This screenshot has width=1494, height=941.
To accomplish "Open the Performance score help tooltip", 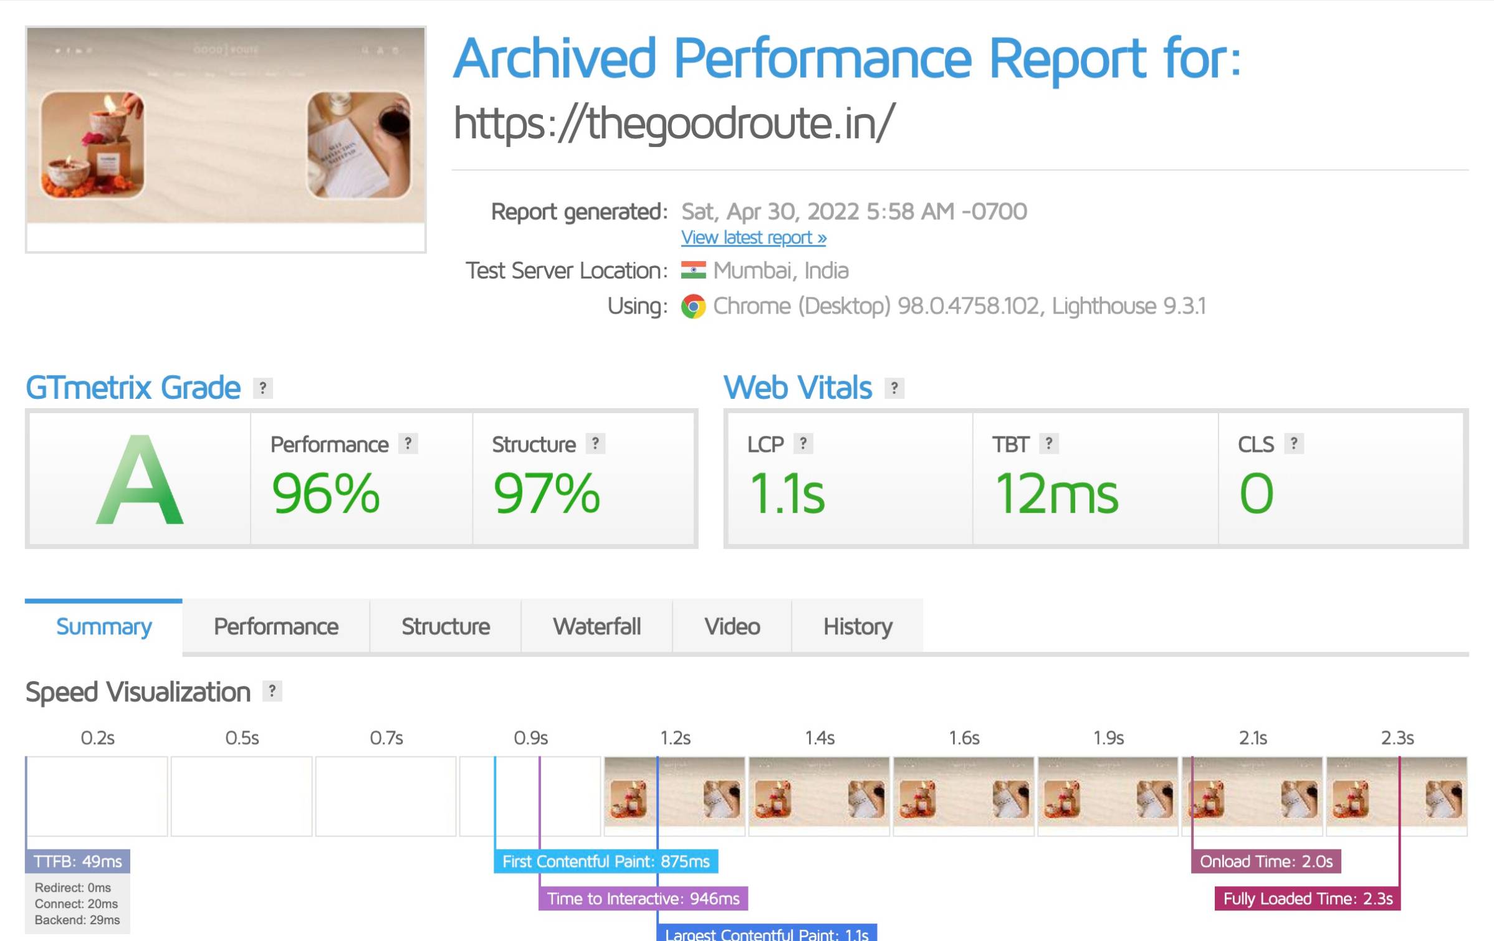I will (408, 444).
